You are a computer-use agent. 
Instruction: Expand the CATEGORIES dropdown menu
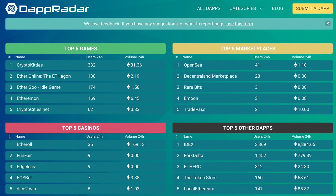[246, 8]
